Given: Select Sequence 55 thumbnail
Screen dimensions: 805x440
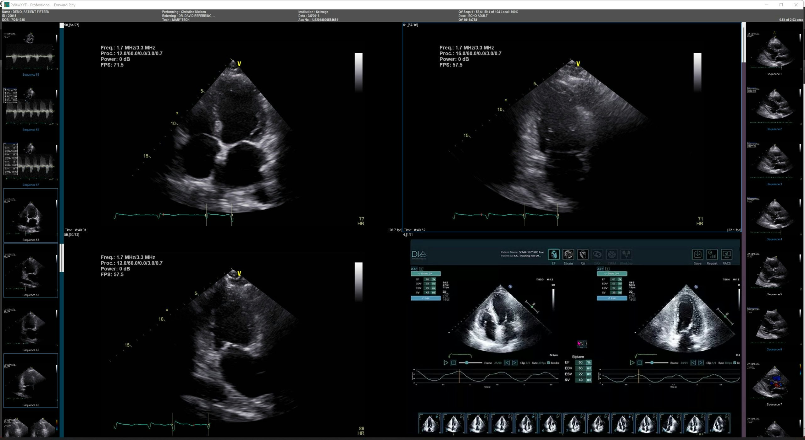Looking at the screenshot, I should 31,50.
